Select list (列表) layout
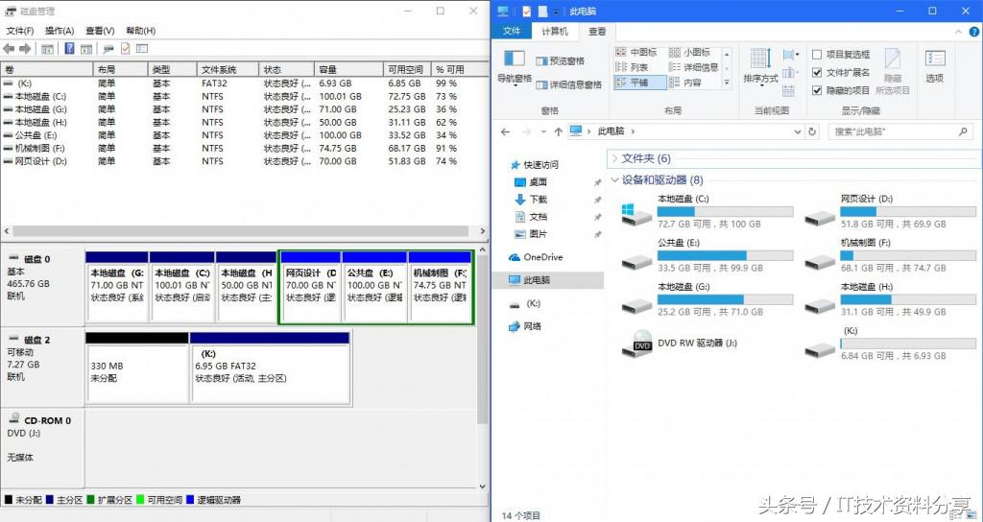Image resolution: width=983 pixels, height=522 pixels. pyautogui.click(x=632, y=67)
